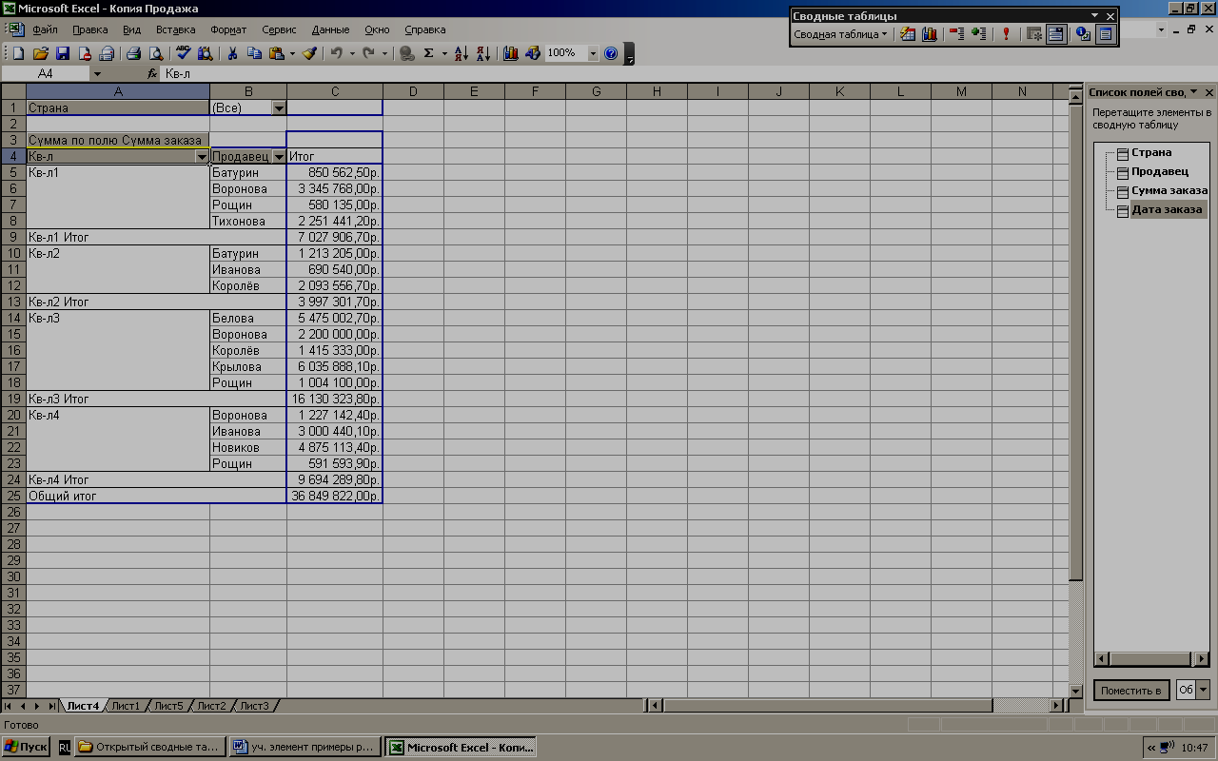Open the Страна filter dropdown showing (Все)
This screenshot has width=1218, height=761.
pyautogui.click(x=279, y=108)
